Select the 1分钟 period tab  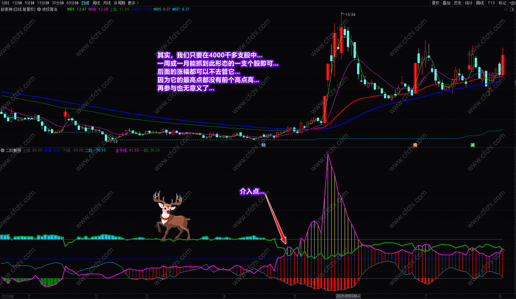tap(17, 3)
